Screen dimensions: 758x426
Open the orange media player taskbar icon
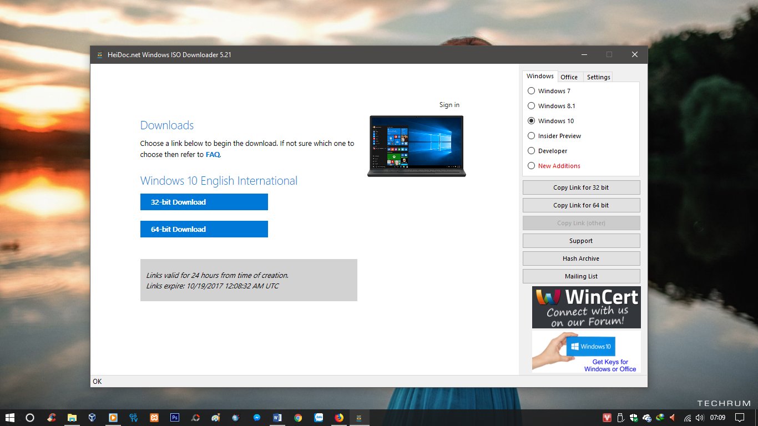(113, 418)
